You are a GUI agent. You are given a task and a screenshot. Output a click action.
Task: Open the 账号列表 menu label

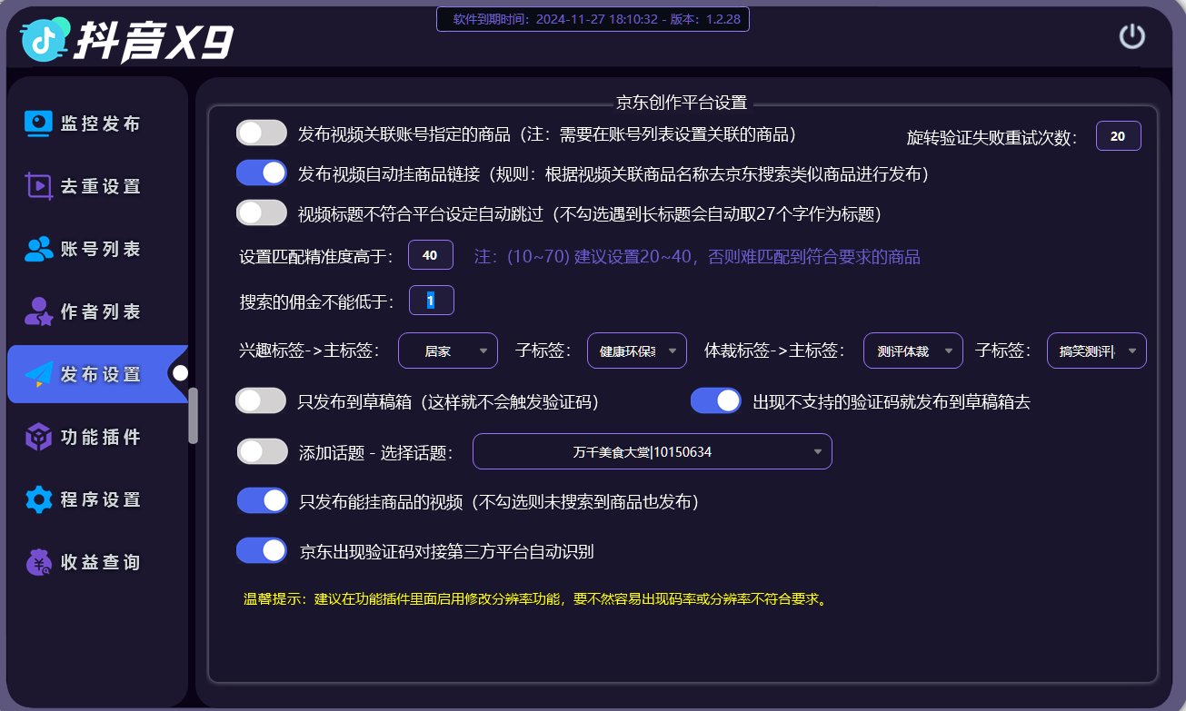[101, 249]
